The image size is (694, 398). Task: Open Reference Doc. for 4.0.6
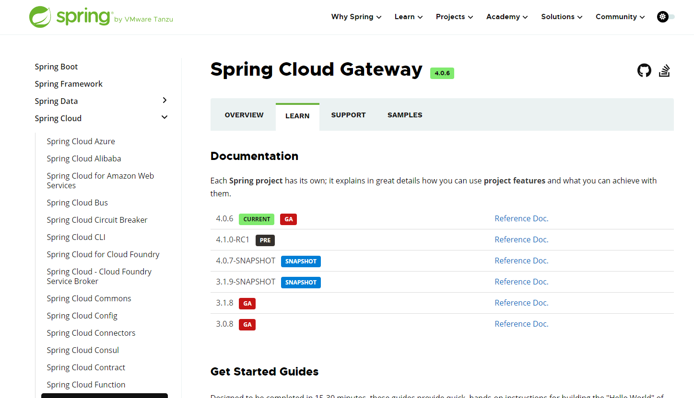click(521, 218)
